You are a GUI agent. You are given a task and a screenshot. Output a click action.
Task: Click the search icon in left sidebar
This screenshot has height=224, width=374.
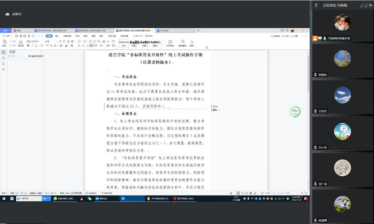(4, 69)
